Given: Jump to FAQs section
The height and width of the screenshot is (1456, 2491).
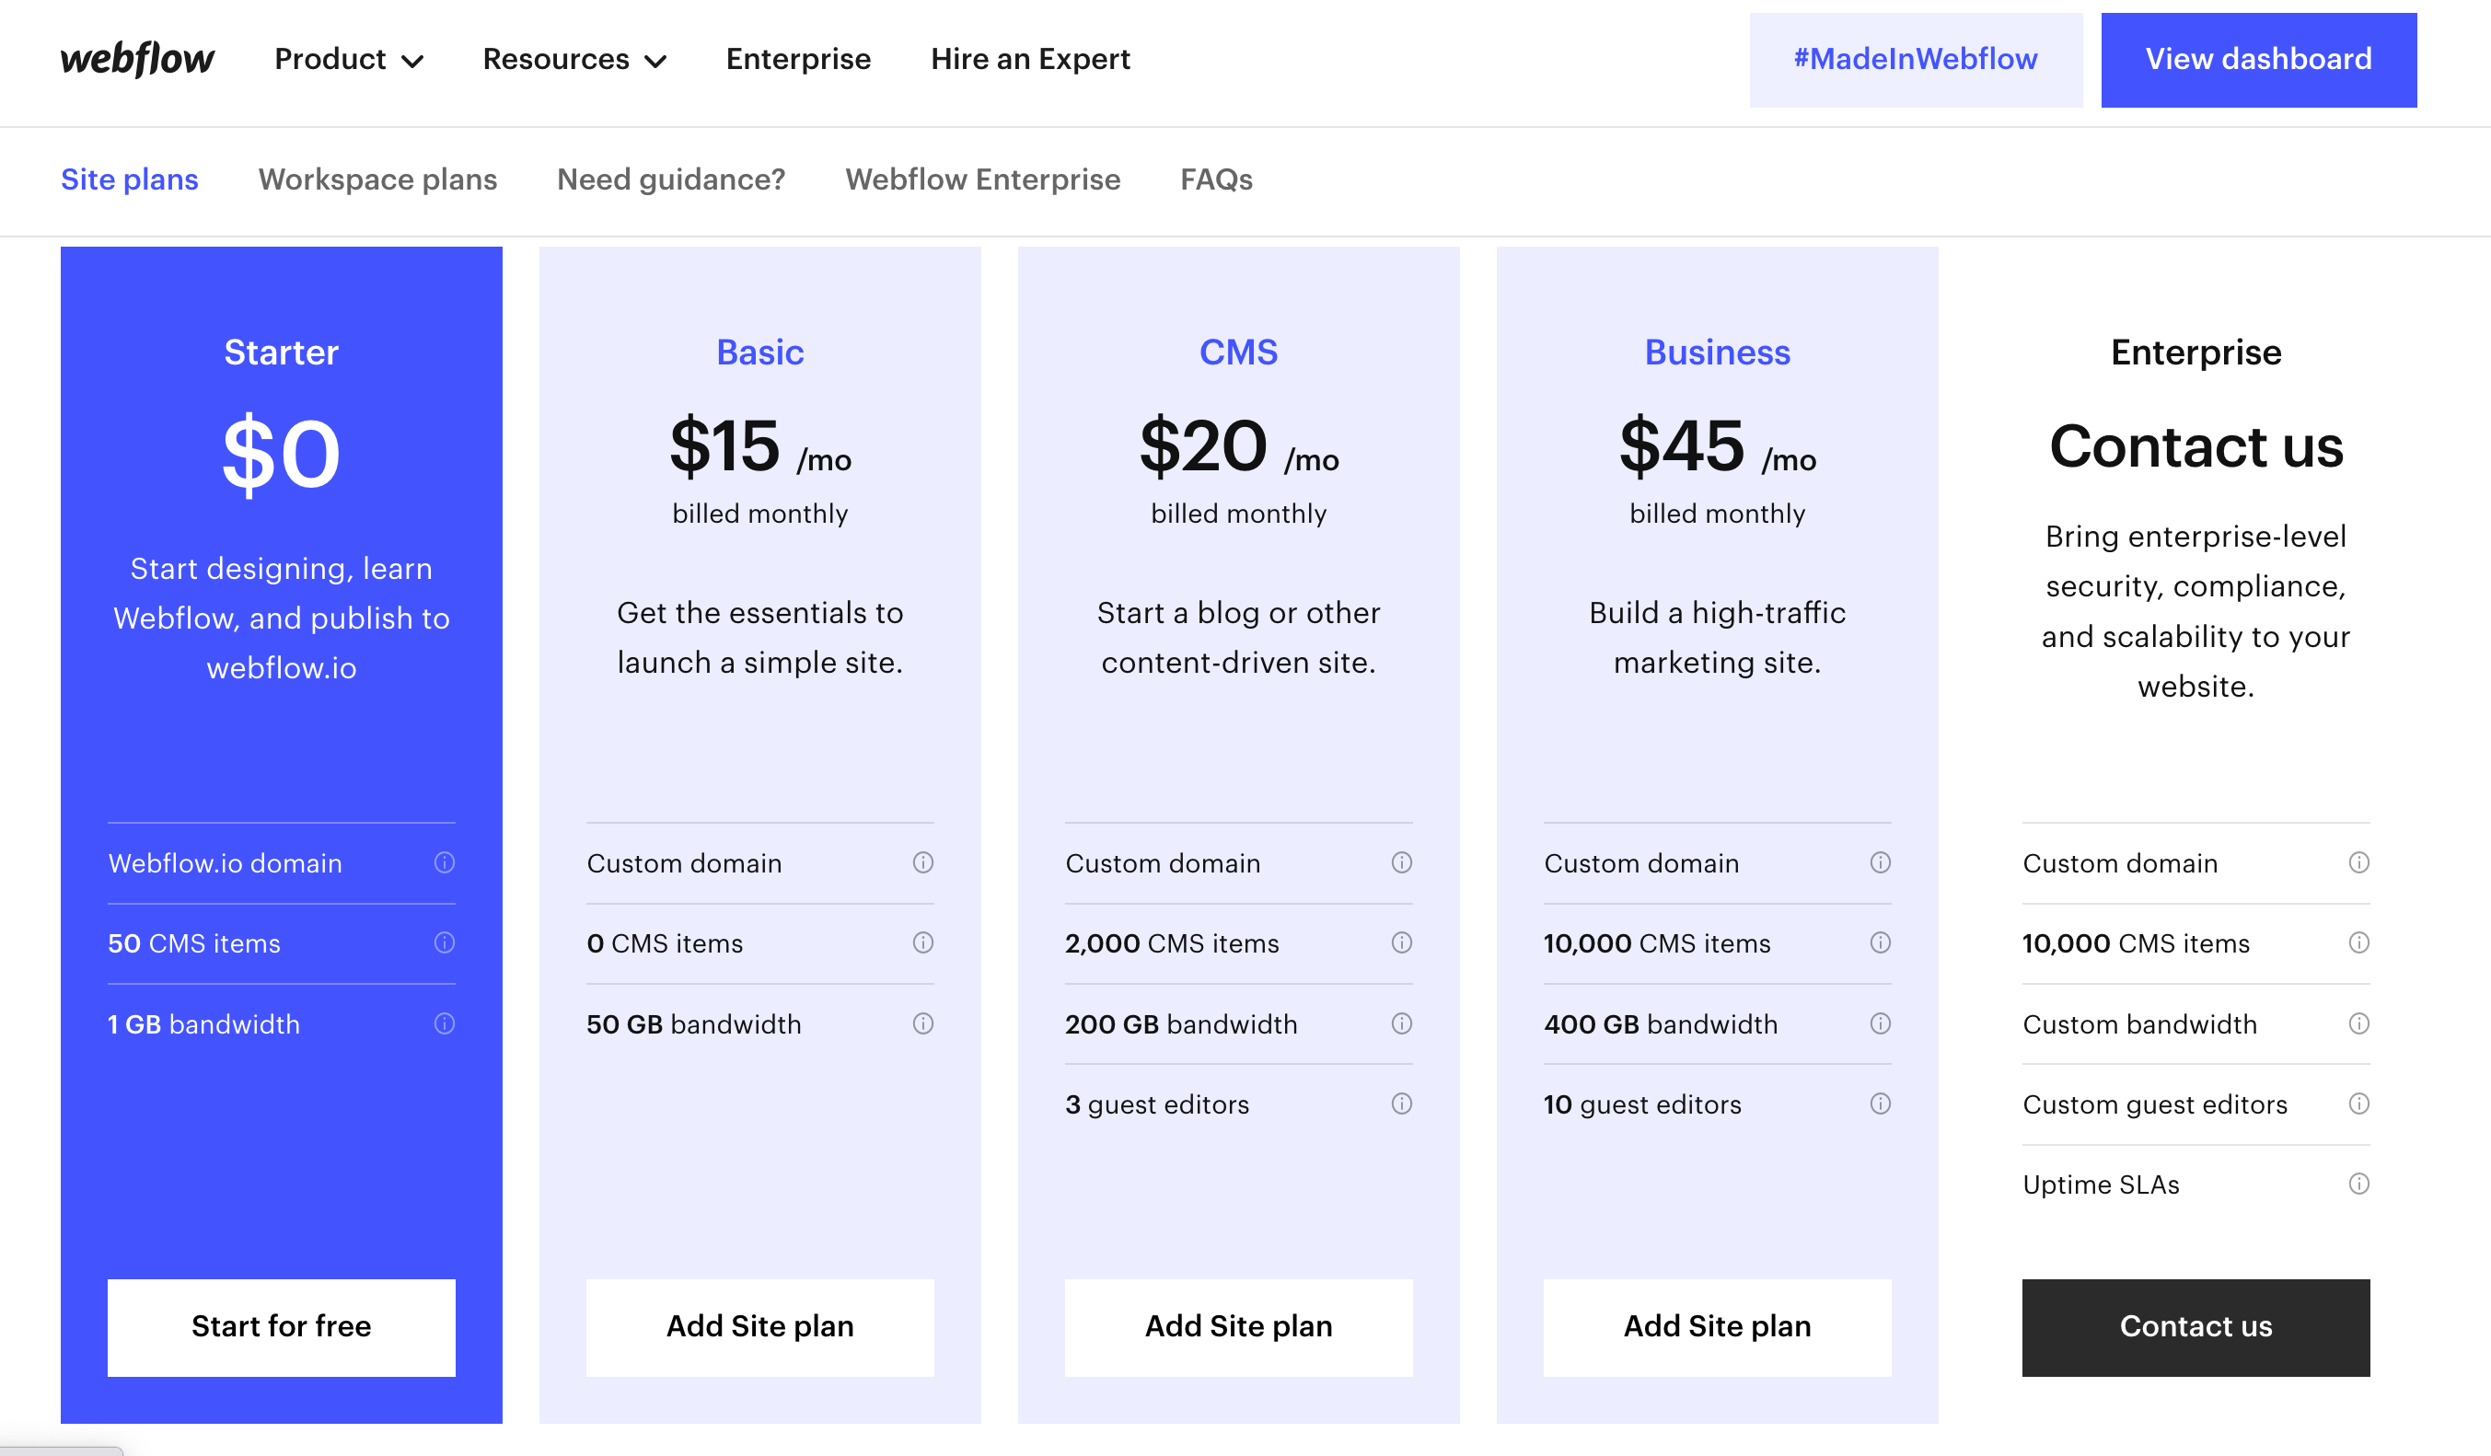Looking at the screenshot, I should (1216, 179).
